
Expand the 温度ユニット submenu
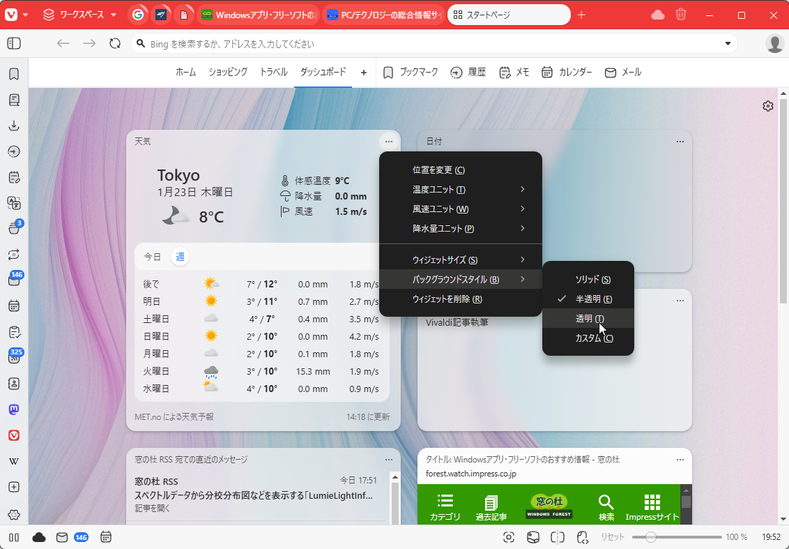[x=460, y=189]
